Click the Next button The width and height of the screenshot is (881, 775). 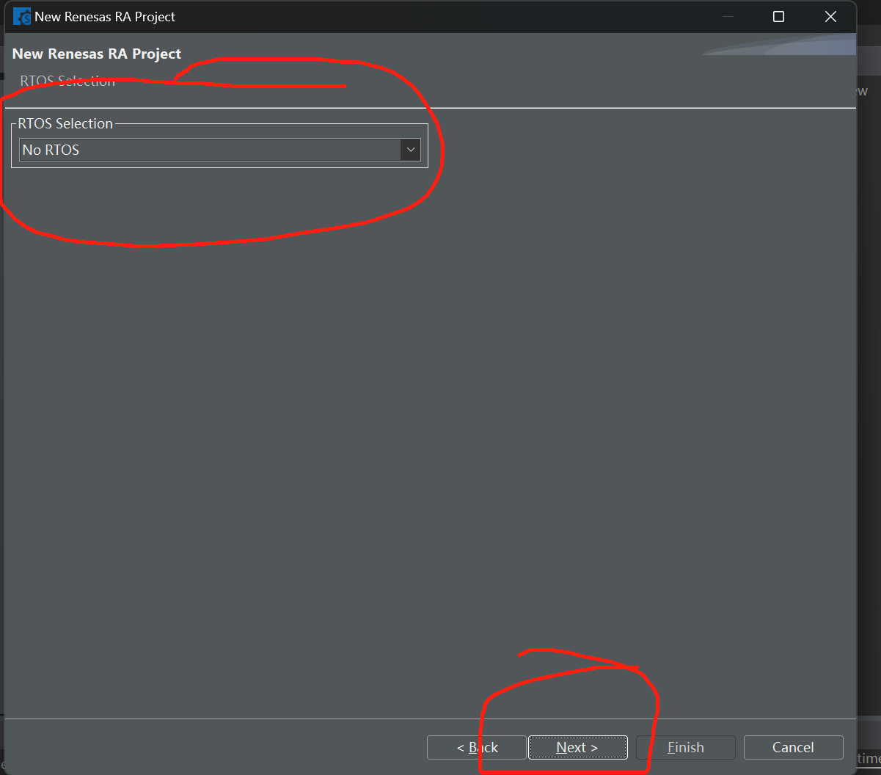pyautogui.click(x=577, y=747)
